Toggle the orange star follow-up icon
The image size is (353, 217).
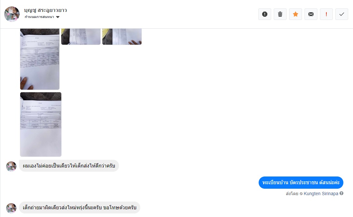(296, 14)
